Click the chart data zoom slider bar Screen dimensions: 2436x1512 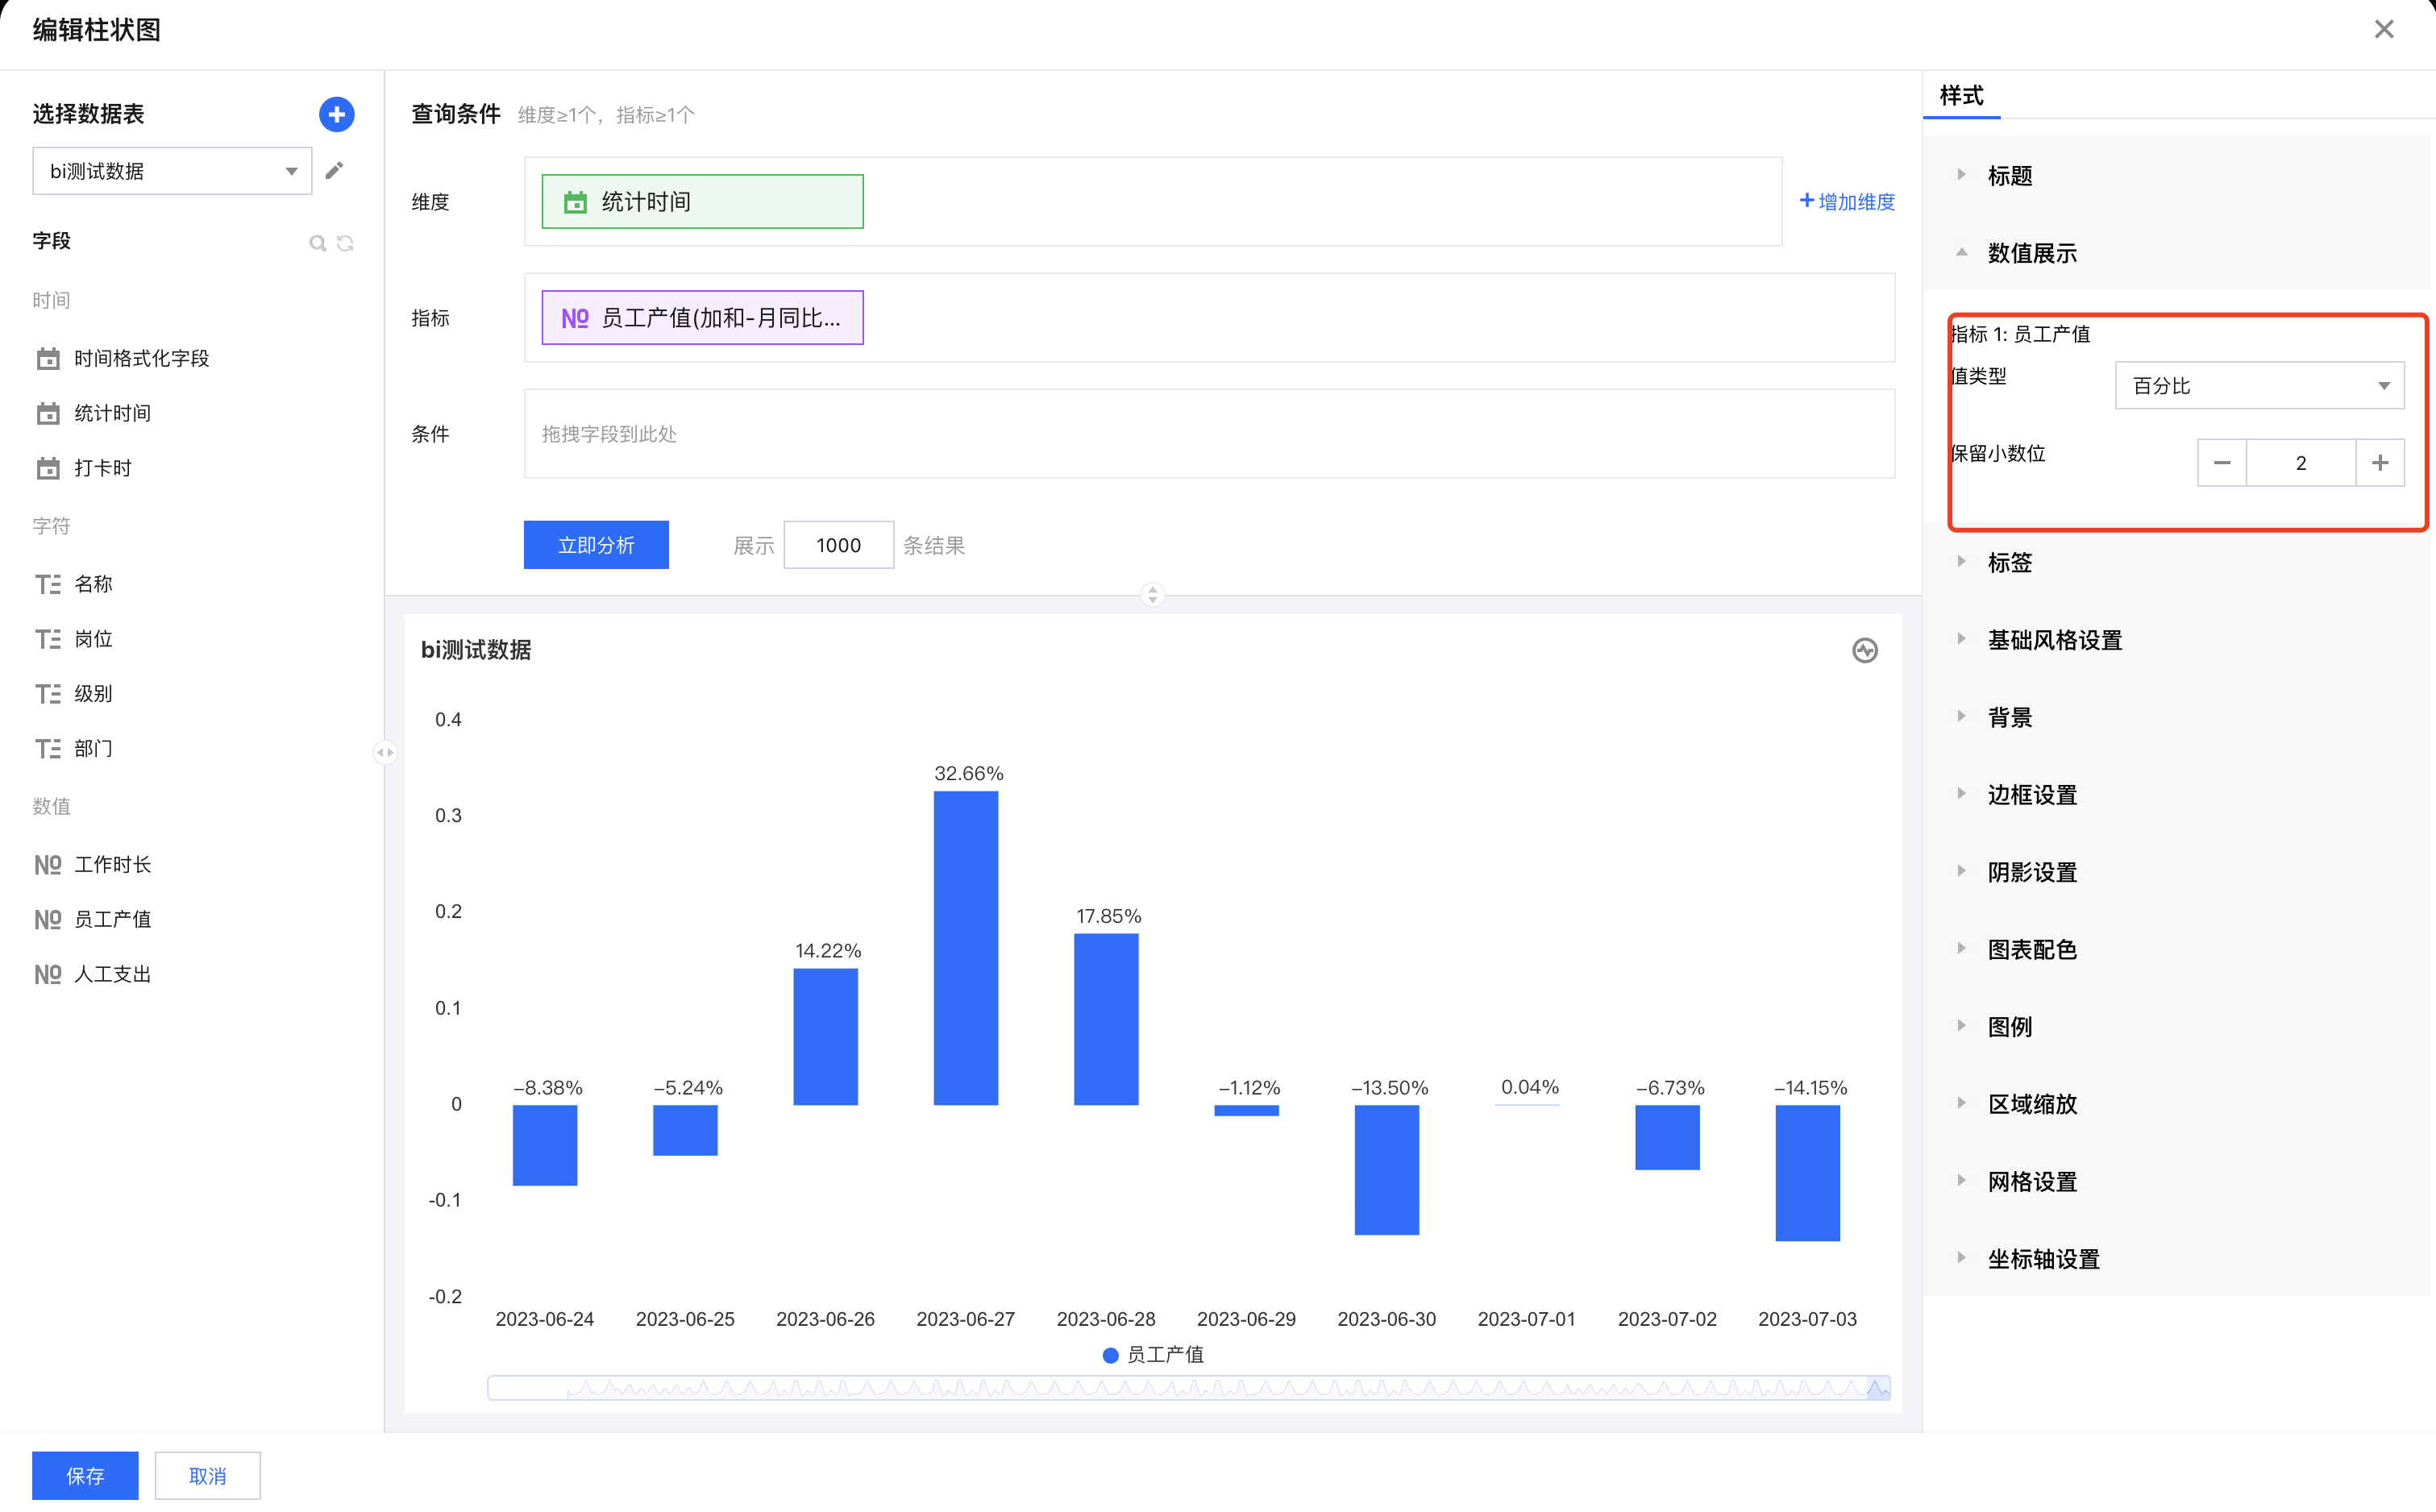click(x=1188, y=1388)
